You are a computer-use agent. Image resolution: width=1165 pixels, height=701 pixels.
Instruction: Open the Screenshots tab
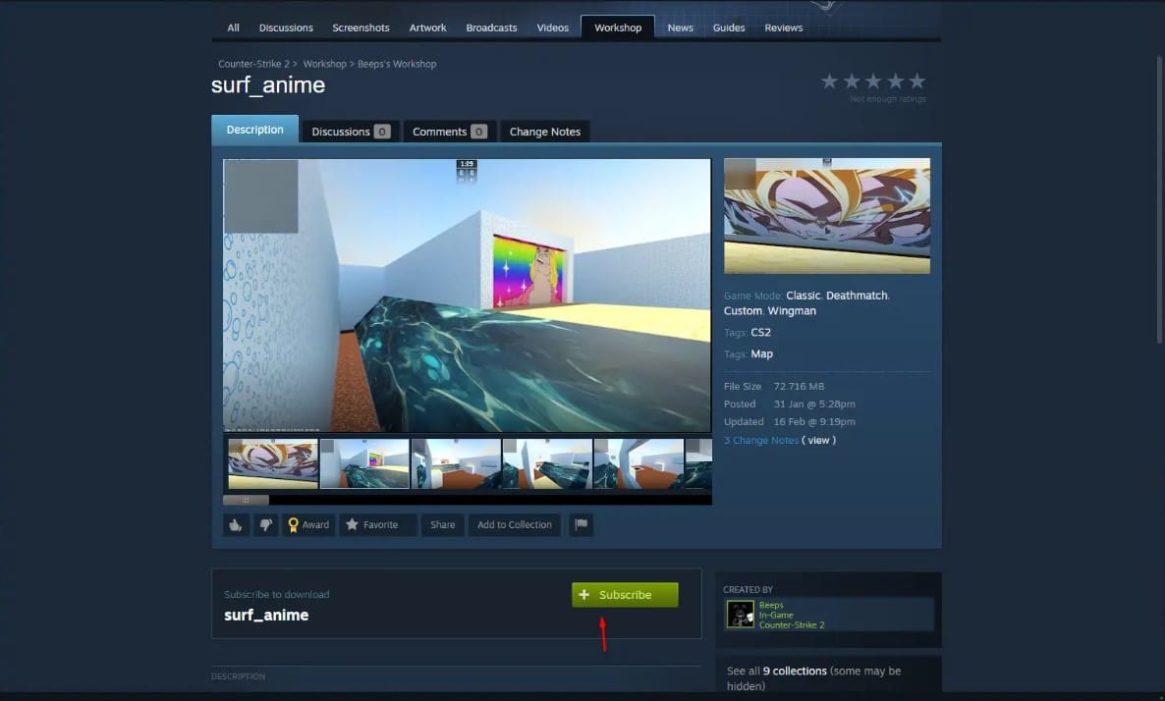pyautogui.click(x=361, y=27)
